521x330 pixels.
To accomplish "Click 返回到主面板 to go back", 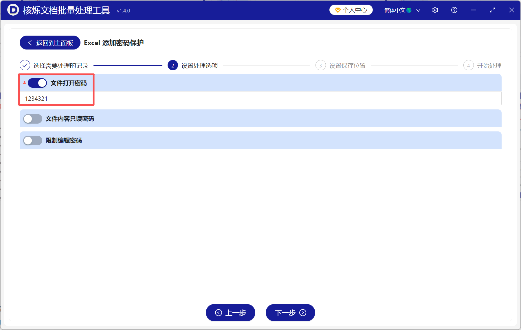I will point(49,42).
